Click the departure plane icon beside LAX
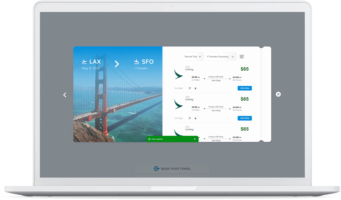Screen dimensions: 341x200 84,62
